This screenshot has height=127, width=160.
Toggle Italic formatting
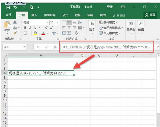(30, 28)
